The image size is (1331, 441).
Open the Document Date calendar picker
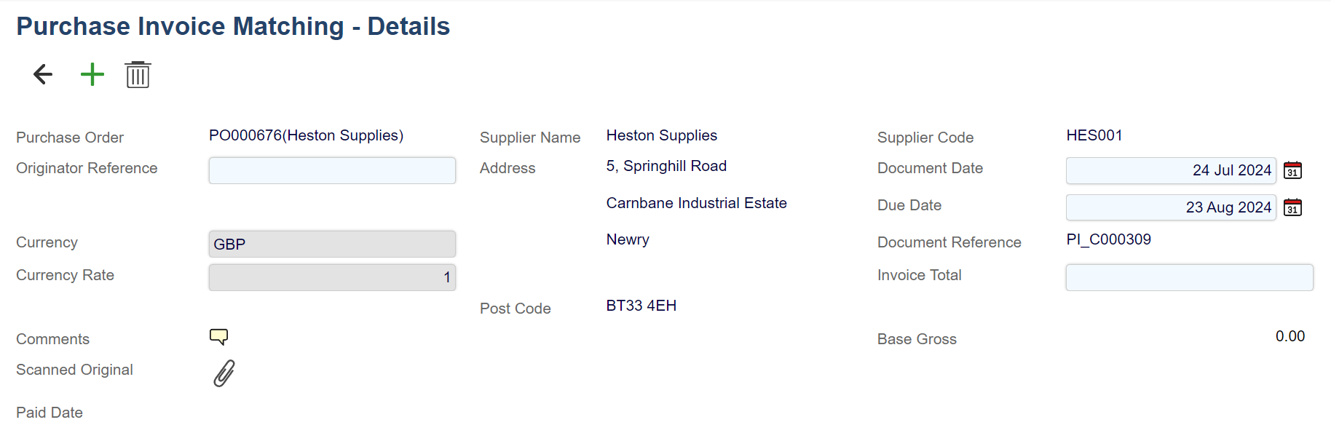click(1292, 170)
